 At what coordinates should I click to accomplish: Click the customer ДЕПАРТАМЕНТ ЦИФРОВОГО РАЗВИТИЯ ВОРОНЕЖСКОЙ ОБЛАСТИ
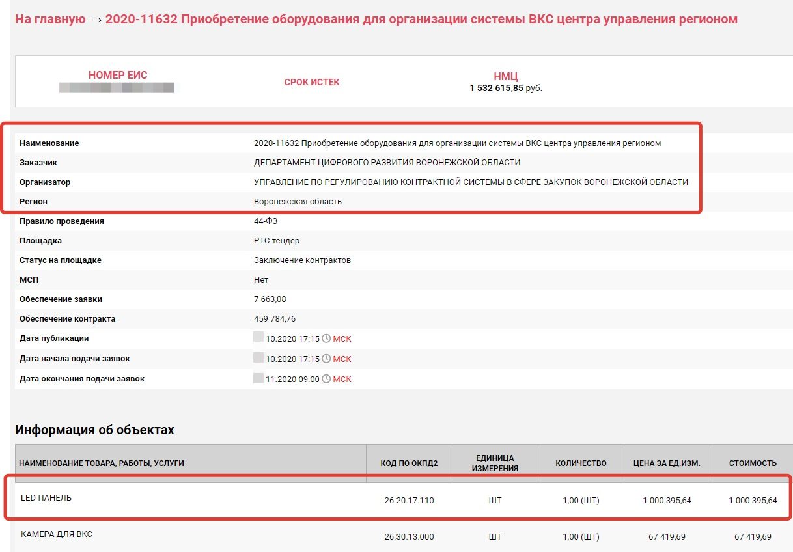[387, 163]
